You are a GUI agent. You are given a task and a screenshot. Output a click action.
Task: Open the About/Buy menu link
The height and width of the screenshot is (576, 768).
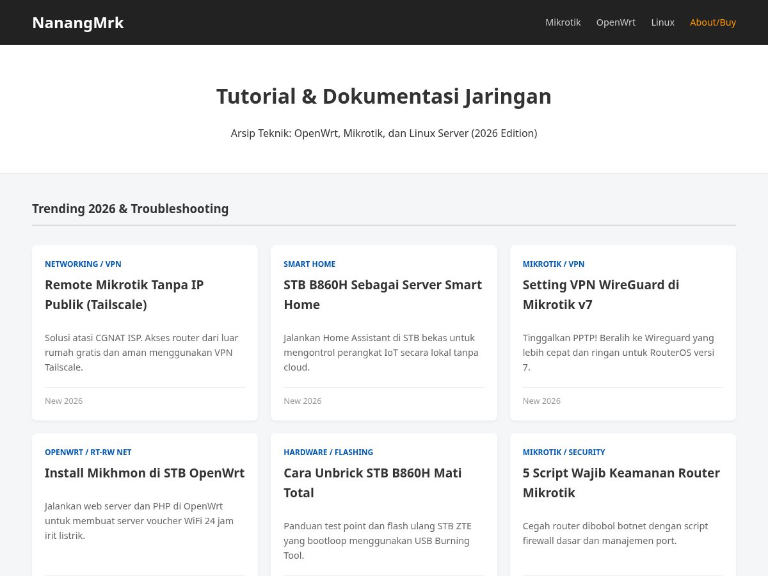click(713, 22)
